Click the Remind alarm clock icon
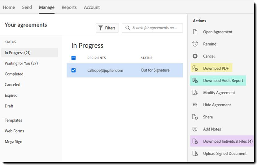The height and width of the screenshot is (165, 257). click(x=195, y=44)
